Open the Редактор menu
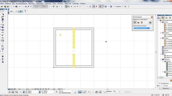 (8, 3)
